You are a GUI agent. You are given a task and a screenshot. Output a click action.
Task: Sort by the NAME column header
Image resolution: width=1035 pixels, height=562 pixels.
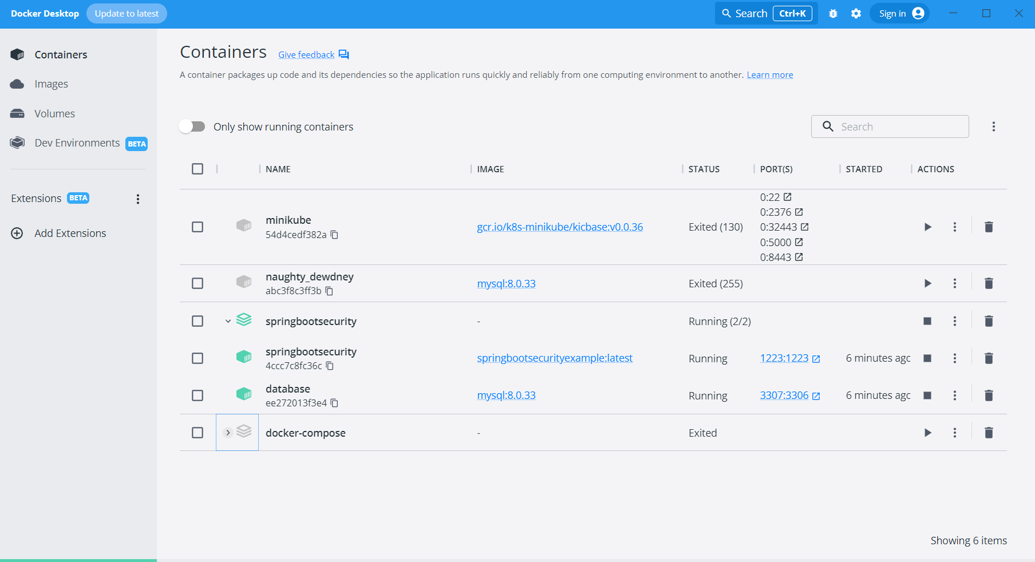pos(278,169)
